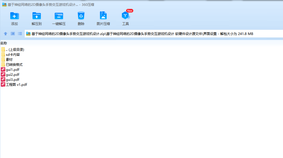
Task: Open the 解压到 (Extract to) tool
Action: click(x=37, y=19)
